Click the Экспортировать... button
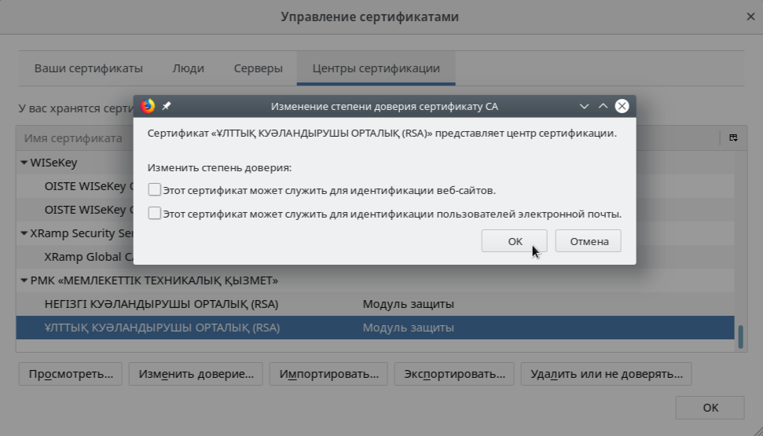763x436 pixels. point(454,374)
